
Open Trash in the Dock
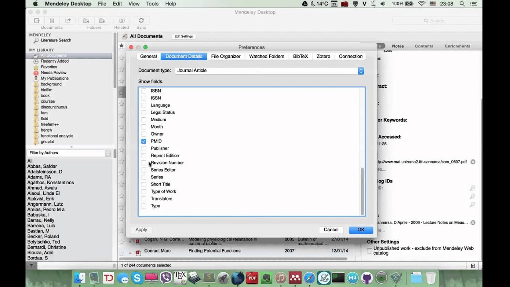click(x=431, y=278)
